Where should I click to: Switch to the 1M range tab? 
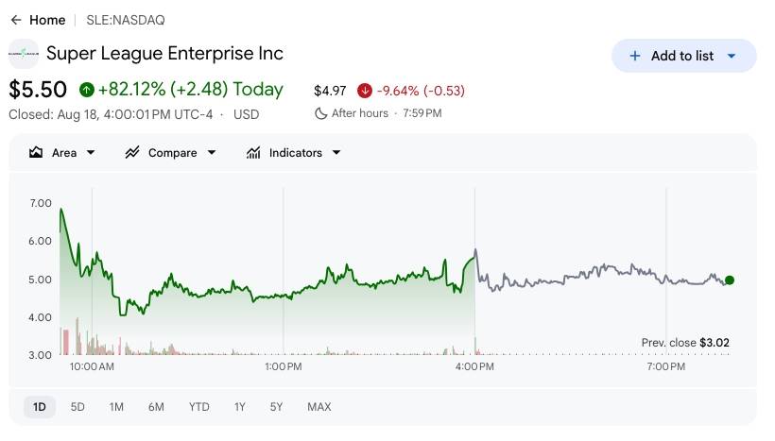(x=116, y=407)
